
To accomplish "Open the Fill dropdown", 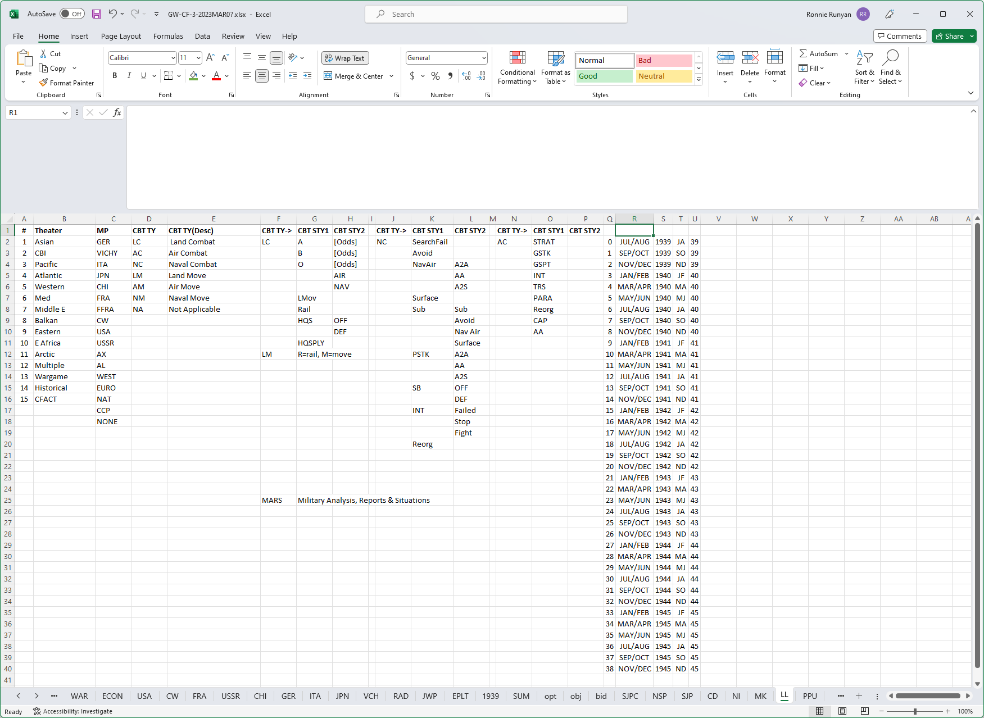I will click(811, 69).
